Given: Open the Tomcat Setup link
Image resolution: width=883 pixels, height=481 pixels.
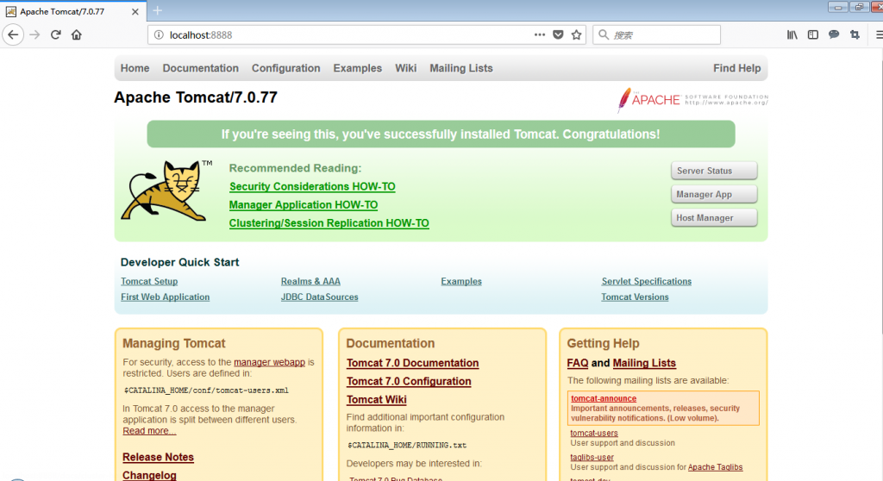Looking at the screenshot, I should [149, 281].
